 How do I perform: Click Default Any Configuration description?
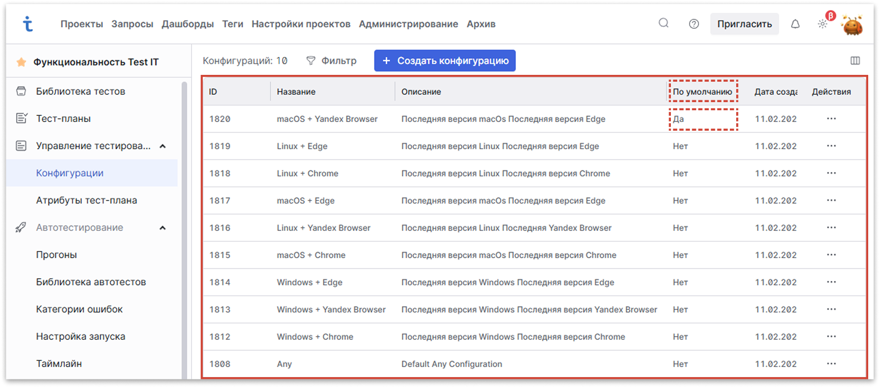click(451, 364)
